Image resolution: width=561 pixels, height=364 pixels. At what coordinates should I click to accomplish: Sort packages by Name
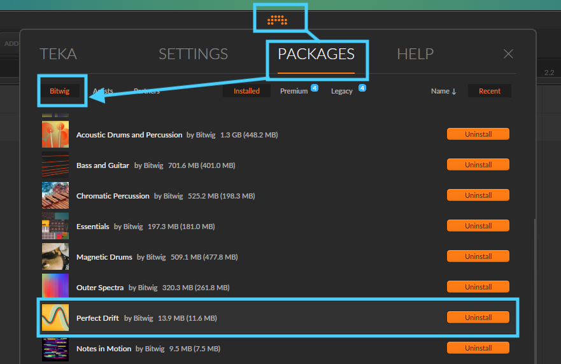tap(443, 91)
